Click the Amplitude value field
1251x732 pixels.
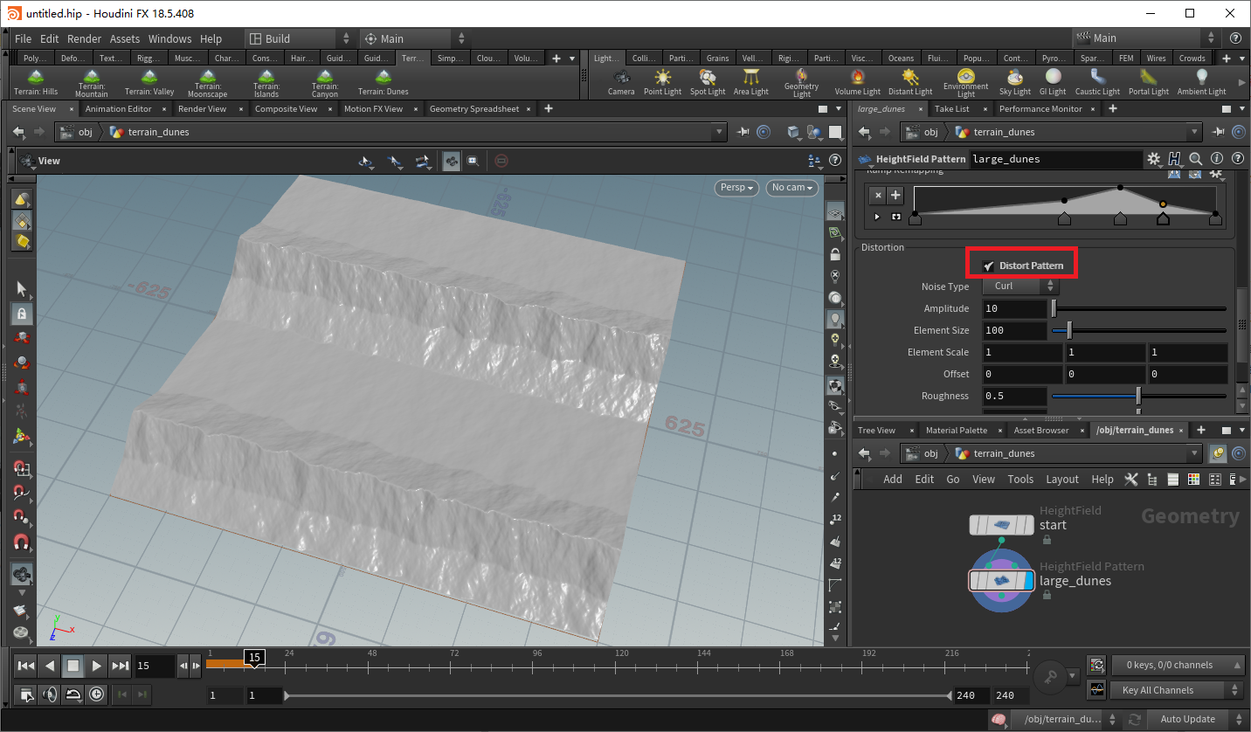tap(1014, 308)
